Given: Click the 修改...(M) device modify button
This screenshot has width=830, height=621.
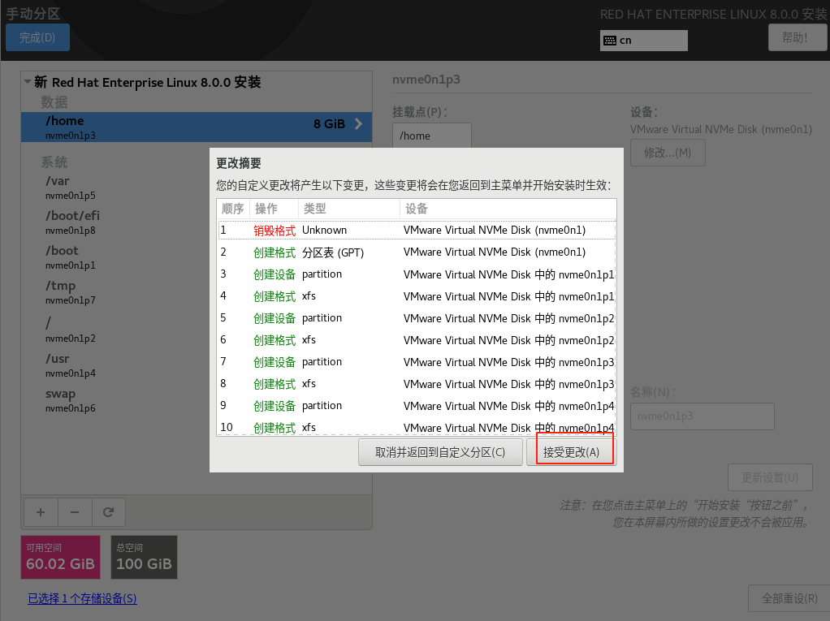Looking at the screenshot, I should click(x=668, y=153).
